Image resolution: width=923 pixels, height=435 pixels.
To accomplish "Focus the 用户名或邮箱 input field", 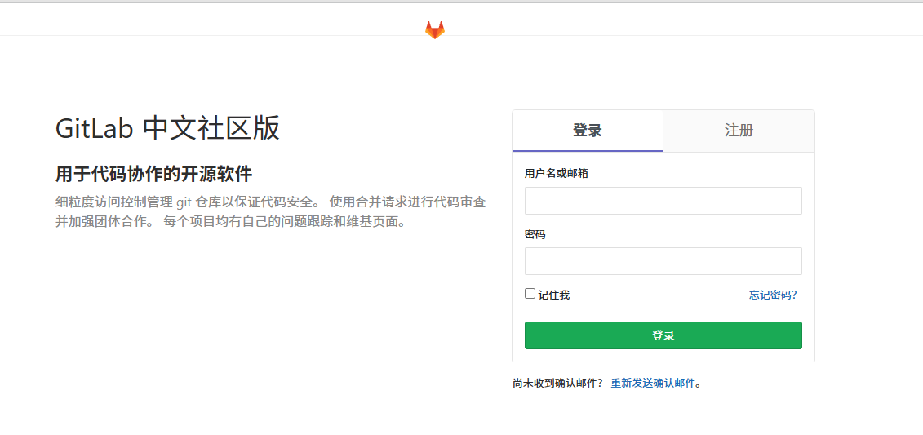I will 663,201.
